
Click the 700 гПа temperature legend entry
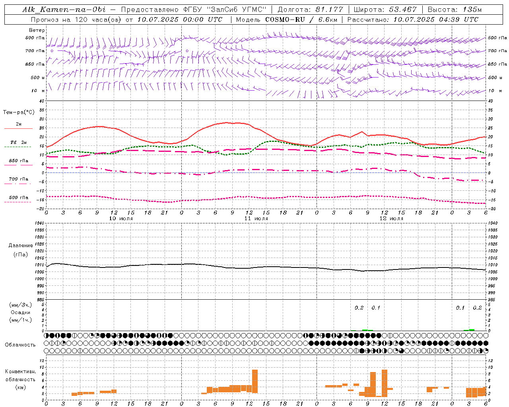point(18,179)
